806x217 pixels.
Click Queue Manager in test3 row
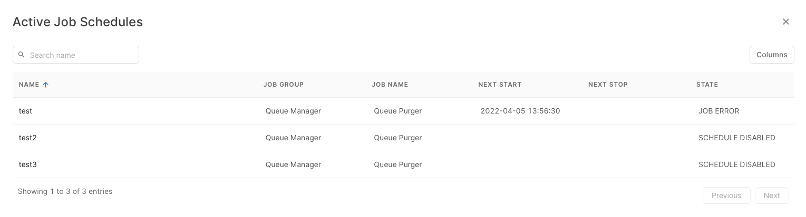coord(293,164)
